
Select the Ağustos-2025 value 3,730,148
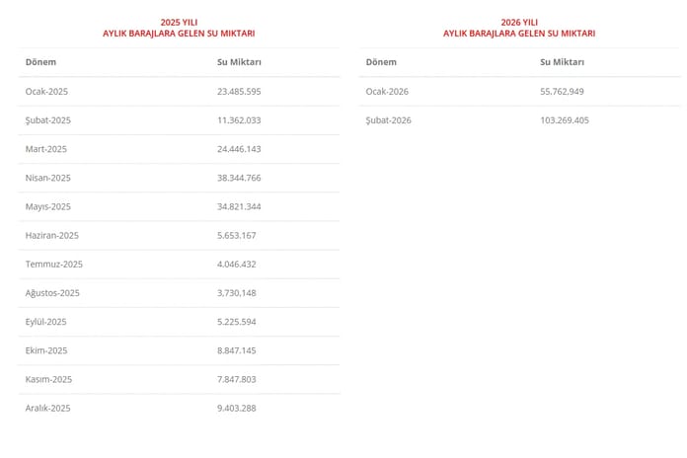(237, 292)
